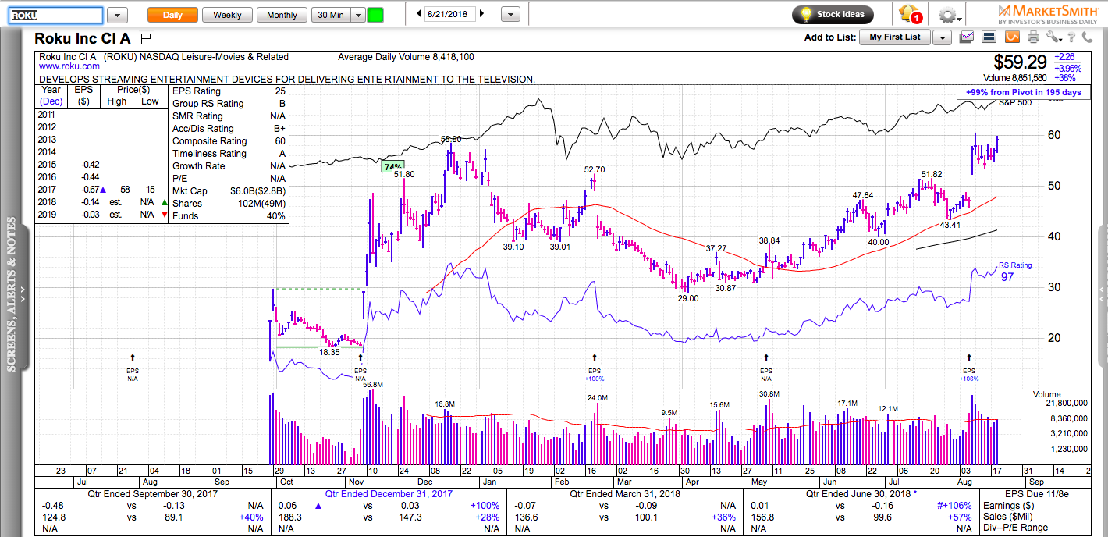Expand the Add to List dropdown arrow

(x=942, y=37)
